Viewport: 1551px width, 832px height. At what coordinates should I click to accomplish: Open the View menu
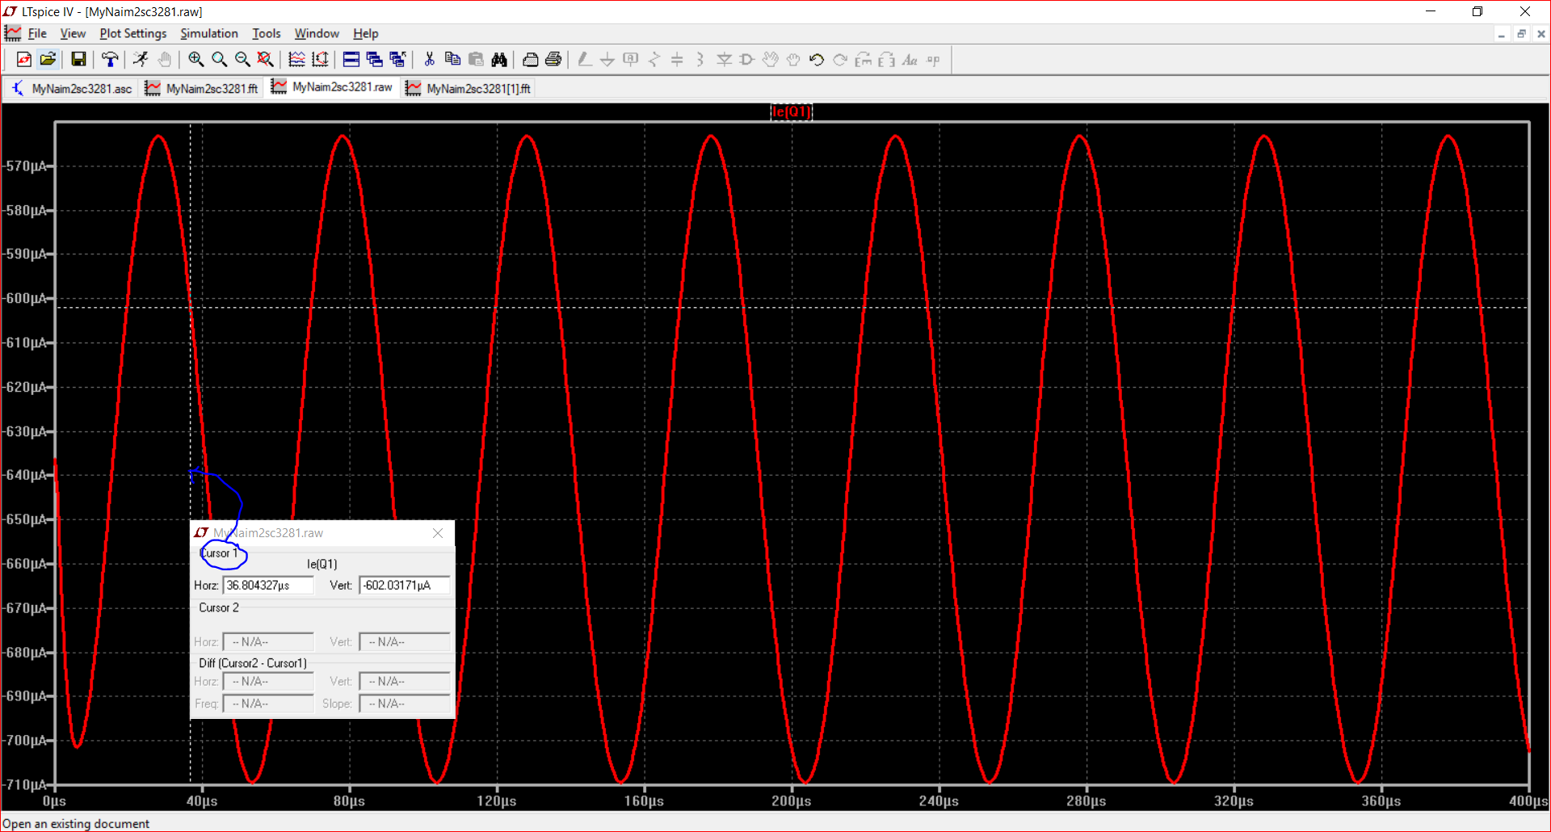click(73, 33)
